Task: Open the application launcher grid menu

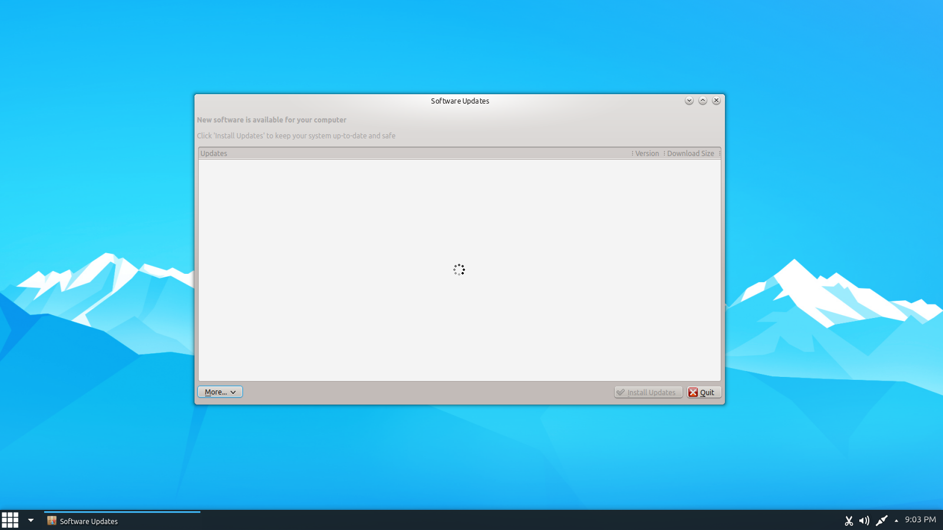Action: [x=10, y=520]
